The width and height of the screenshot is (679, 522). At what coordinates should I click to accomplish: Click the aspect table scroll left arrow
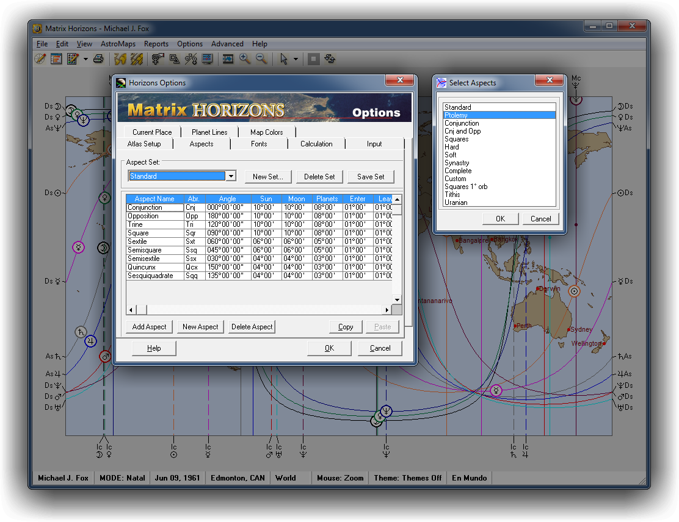131,310
